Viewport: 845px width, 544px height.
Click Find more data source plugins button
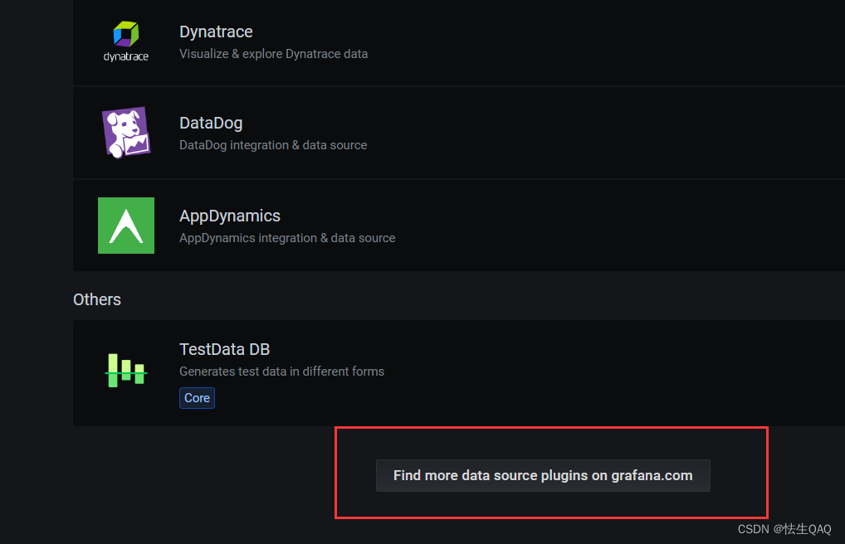[543, 476]
